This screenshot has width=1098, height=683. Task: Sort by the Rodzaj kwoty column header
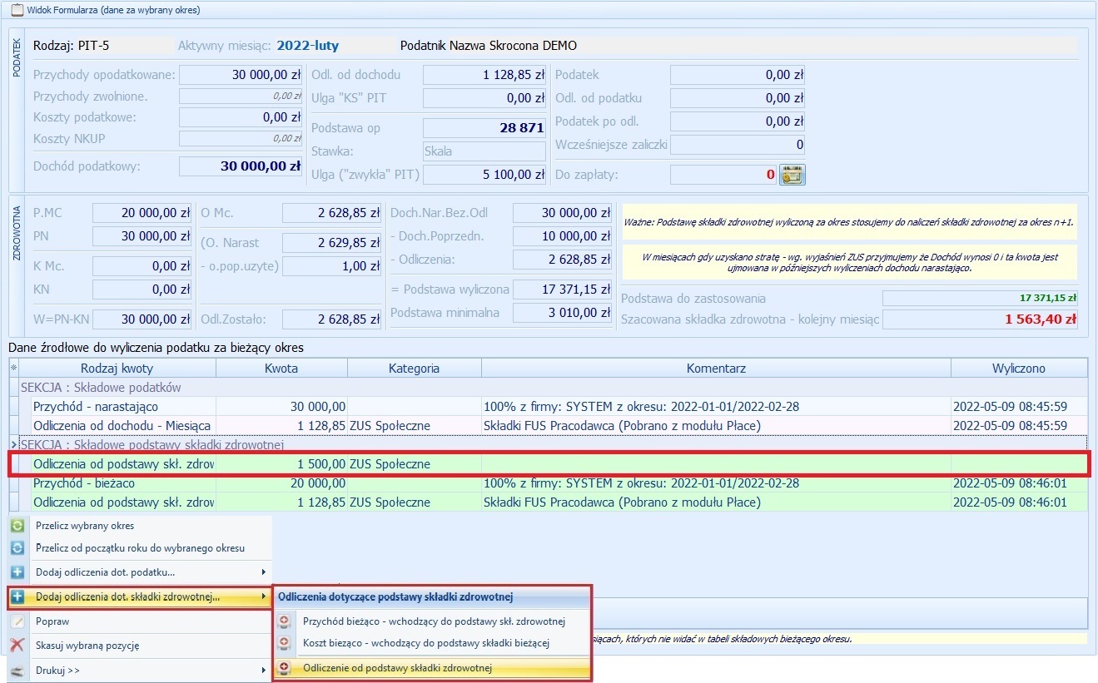(x=117, y=368)
